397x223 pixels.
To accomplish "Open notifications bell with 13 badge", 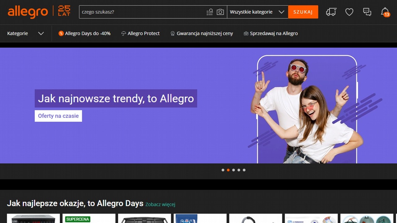I will 385,12.
